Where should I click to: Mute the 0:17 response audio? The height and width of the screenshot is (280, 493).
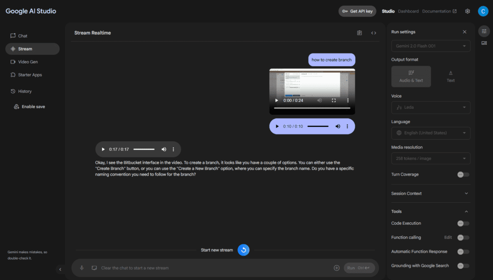click(x=164, y=149)
